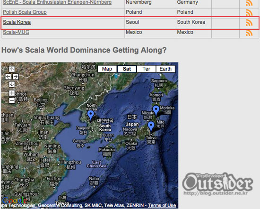Image resolution: width=260 pixels, height=209 pixels.
Task: Pan the map left with arrow button
Action: coord(8,77)
